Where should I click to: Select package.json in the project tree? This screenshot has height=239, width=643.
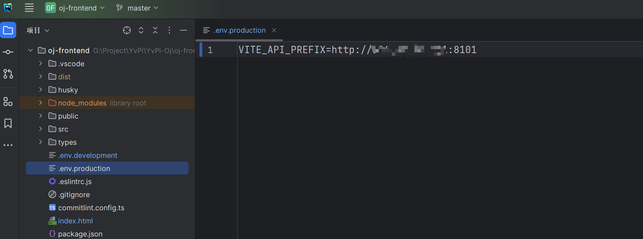pyautogui.click(x=80, y=234)
